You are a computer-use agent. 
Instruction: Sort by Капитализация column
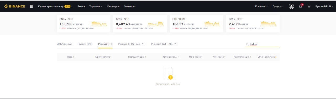242,57
